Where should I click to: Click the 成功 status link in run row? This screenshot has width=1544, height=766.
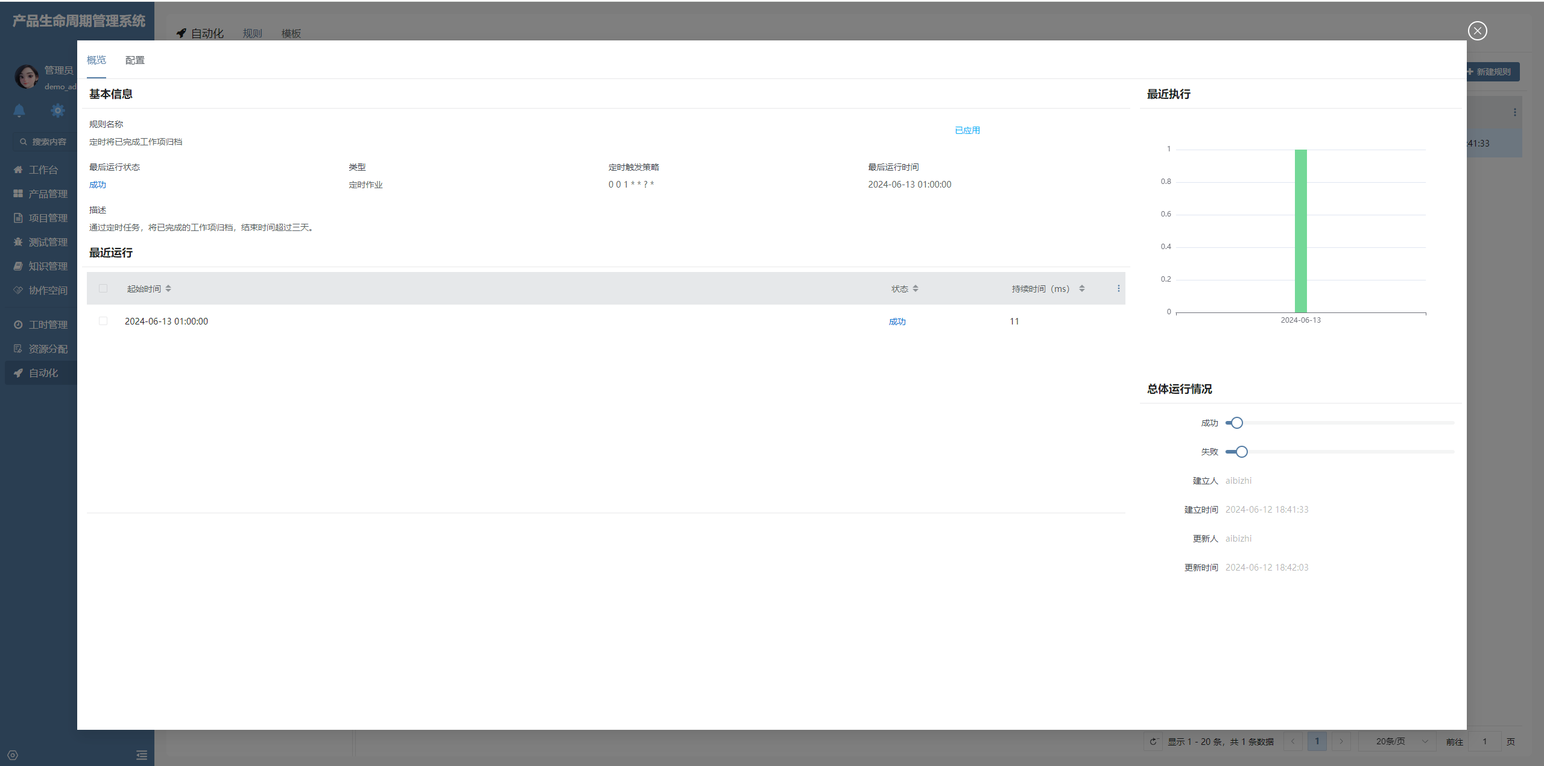click(897, 321)
